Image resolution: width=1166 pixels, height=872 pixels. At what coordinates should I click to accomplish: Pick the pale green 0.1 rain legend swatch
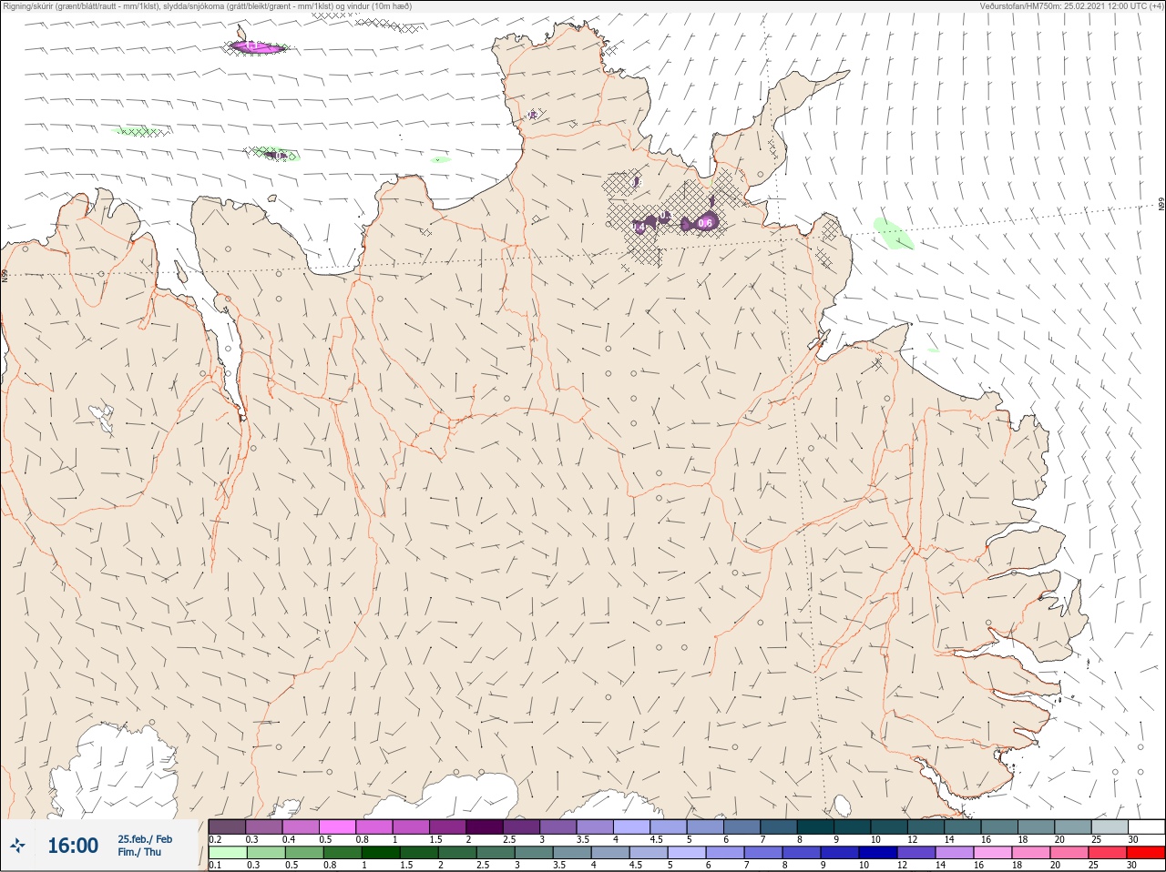pyautogui.click(x=227, y=853)
